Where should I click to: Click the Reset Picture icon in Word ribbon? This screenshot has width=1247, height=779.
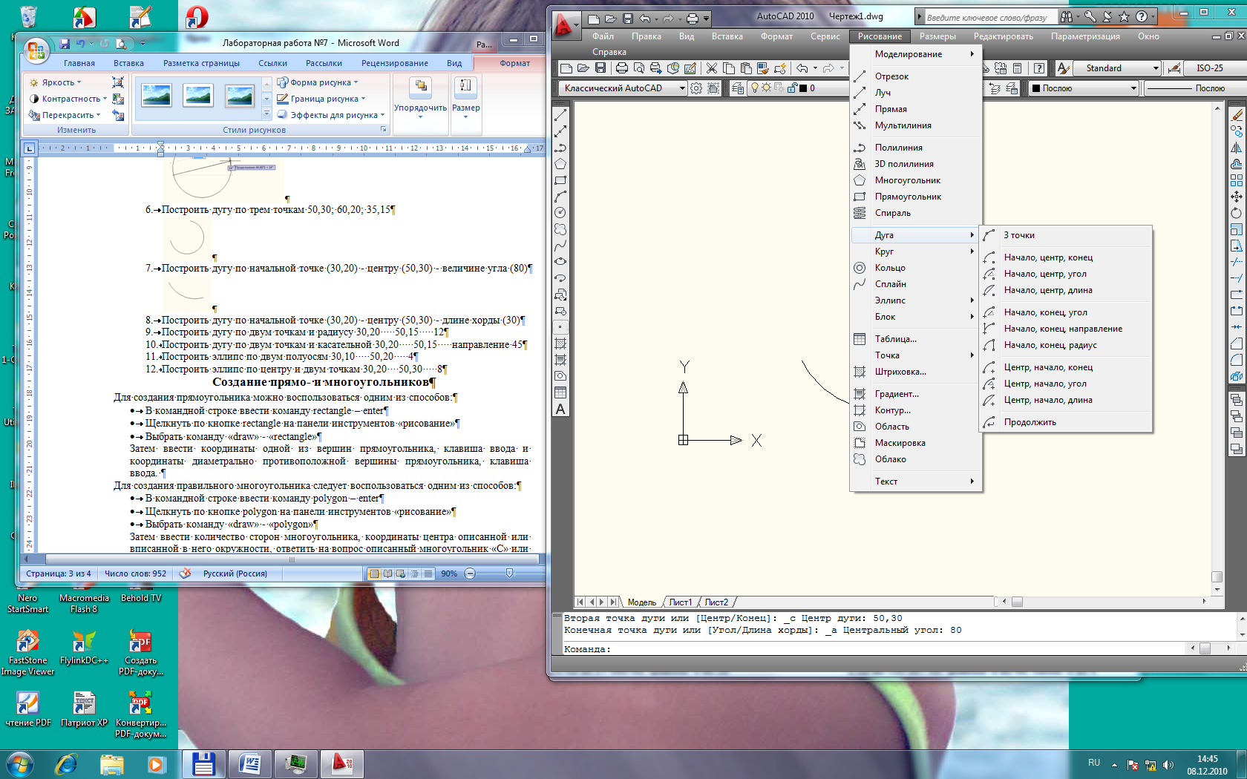(118, 115)
